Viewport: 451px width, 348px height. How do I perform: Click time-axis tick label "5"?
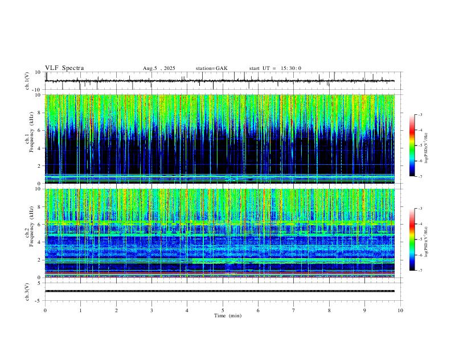coord(223,310)
